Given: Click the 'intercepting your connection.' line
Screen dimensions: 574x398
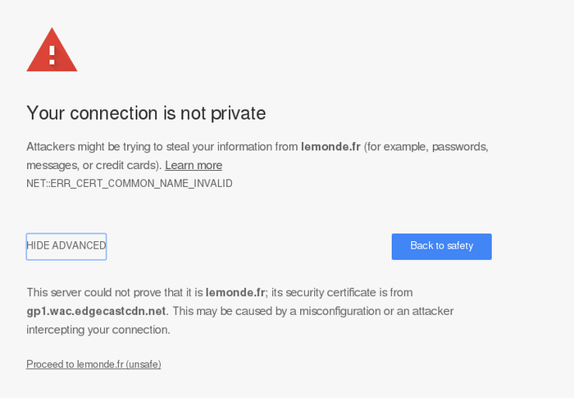Looking at the screenshot, I should click(x=98, y=330).
